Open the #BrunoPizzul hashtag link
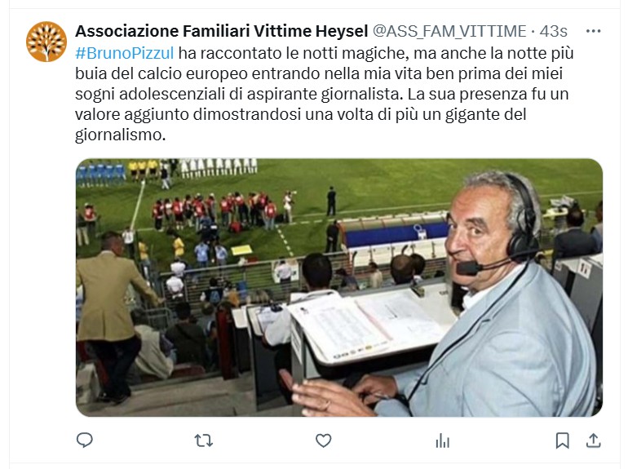The width and height of the screenshot is (628, 469). point(125,53)
